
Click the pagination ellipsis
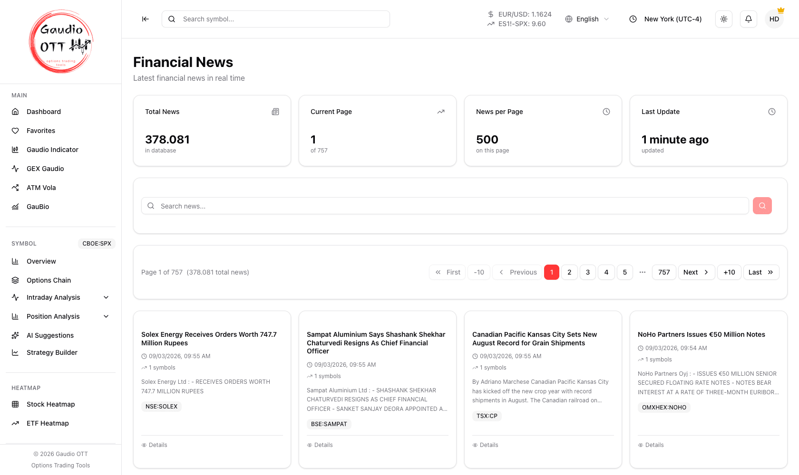pyautogui.click(x=643, y=272)
